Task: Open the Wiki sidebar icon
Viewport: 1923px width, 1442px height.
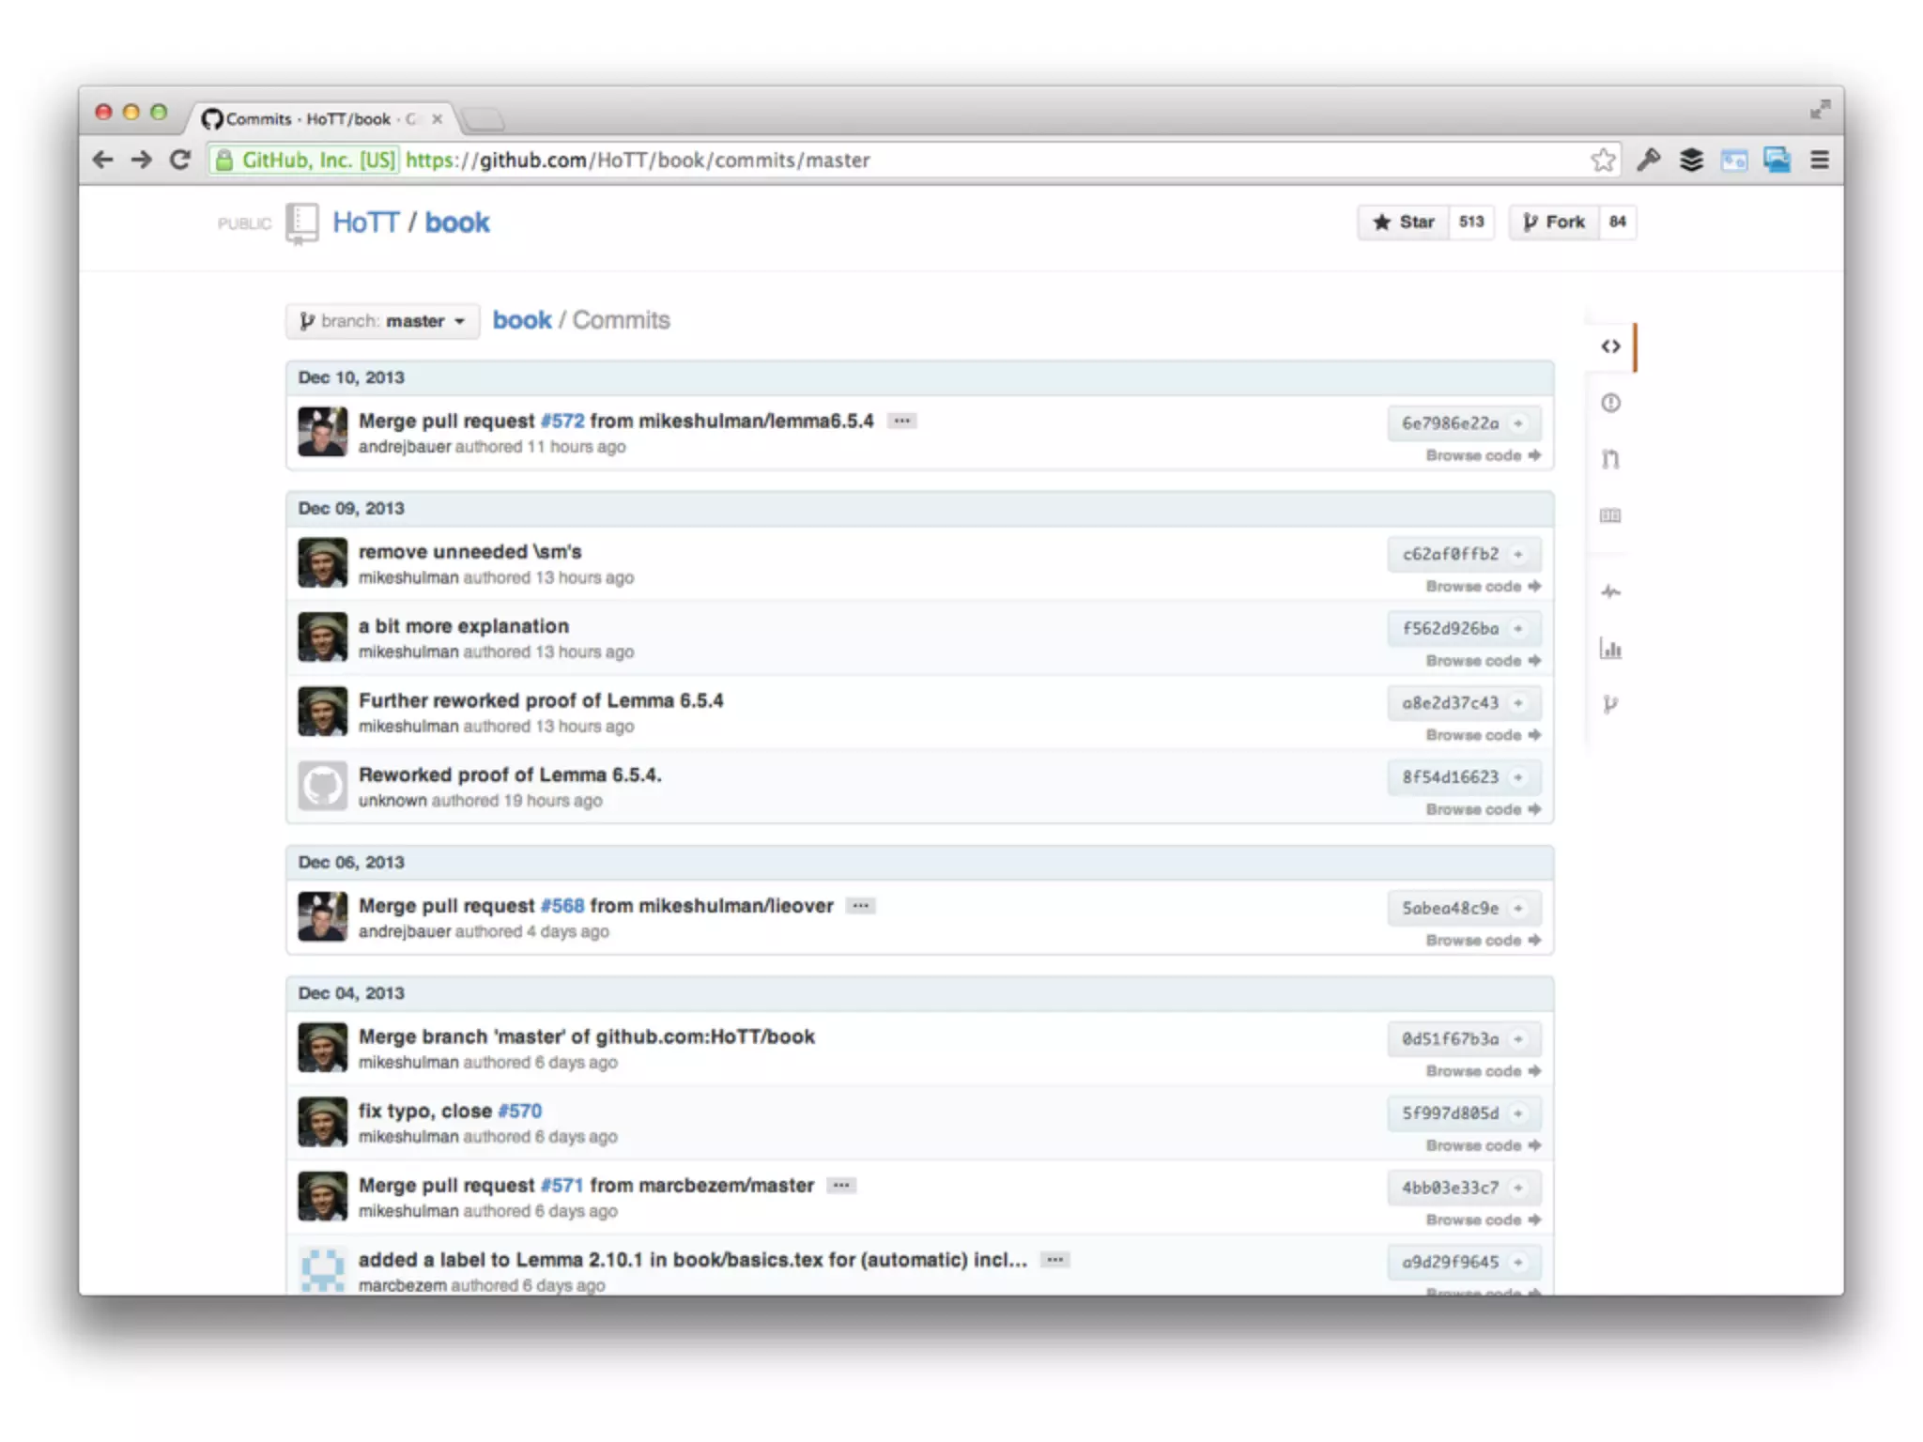Action: pyautogui.click(x=1610, y=515)
